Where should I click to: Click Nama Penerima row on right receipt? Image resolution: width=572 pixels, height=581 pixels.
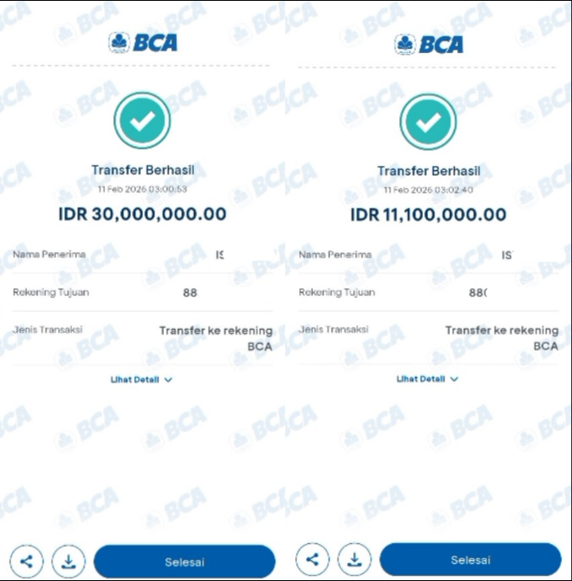(429, 255)
